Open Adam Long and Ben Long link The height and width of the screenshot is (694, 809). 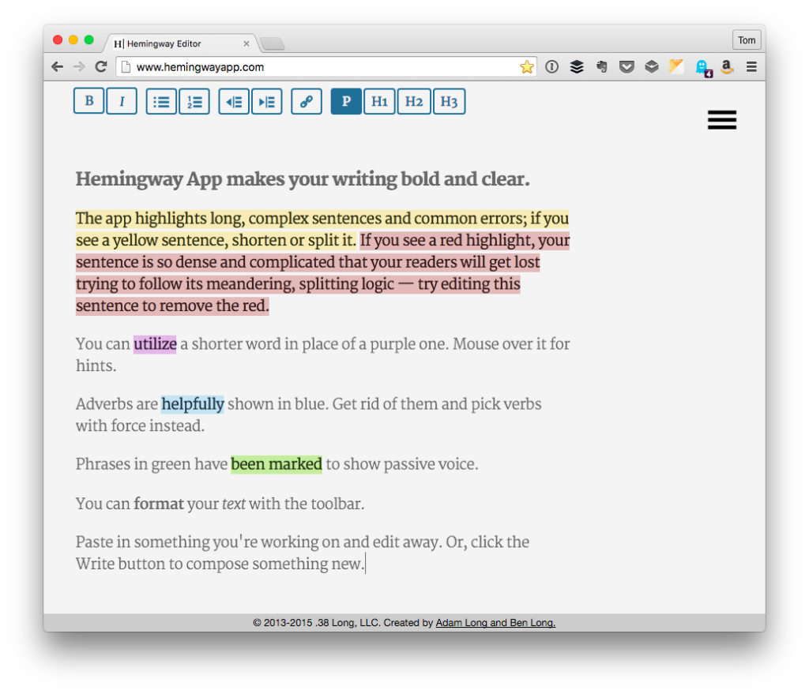point(495,623)
